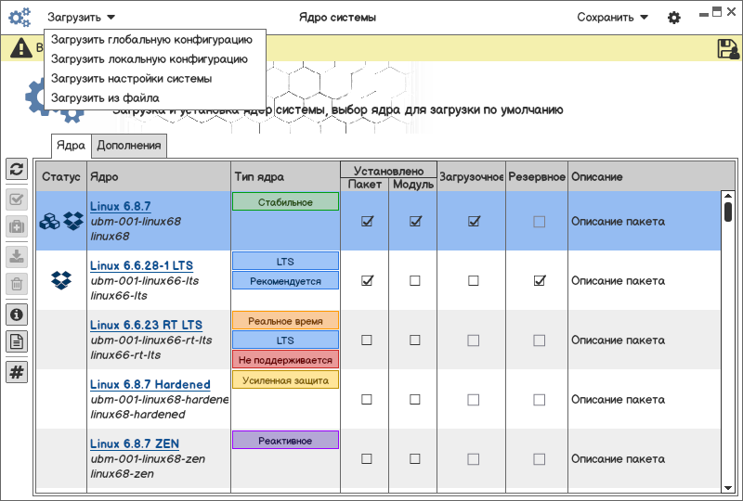Click text linux68-hardened
Screen dimensions: 743x501
(137, 415)
